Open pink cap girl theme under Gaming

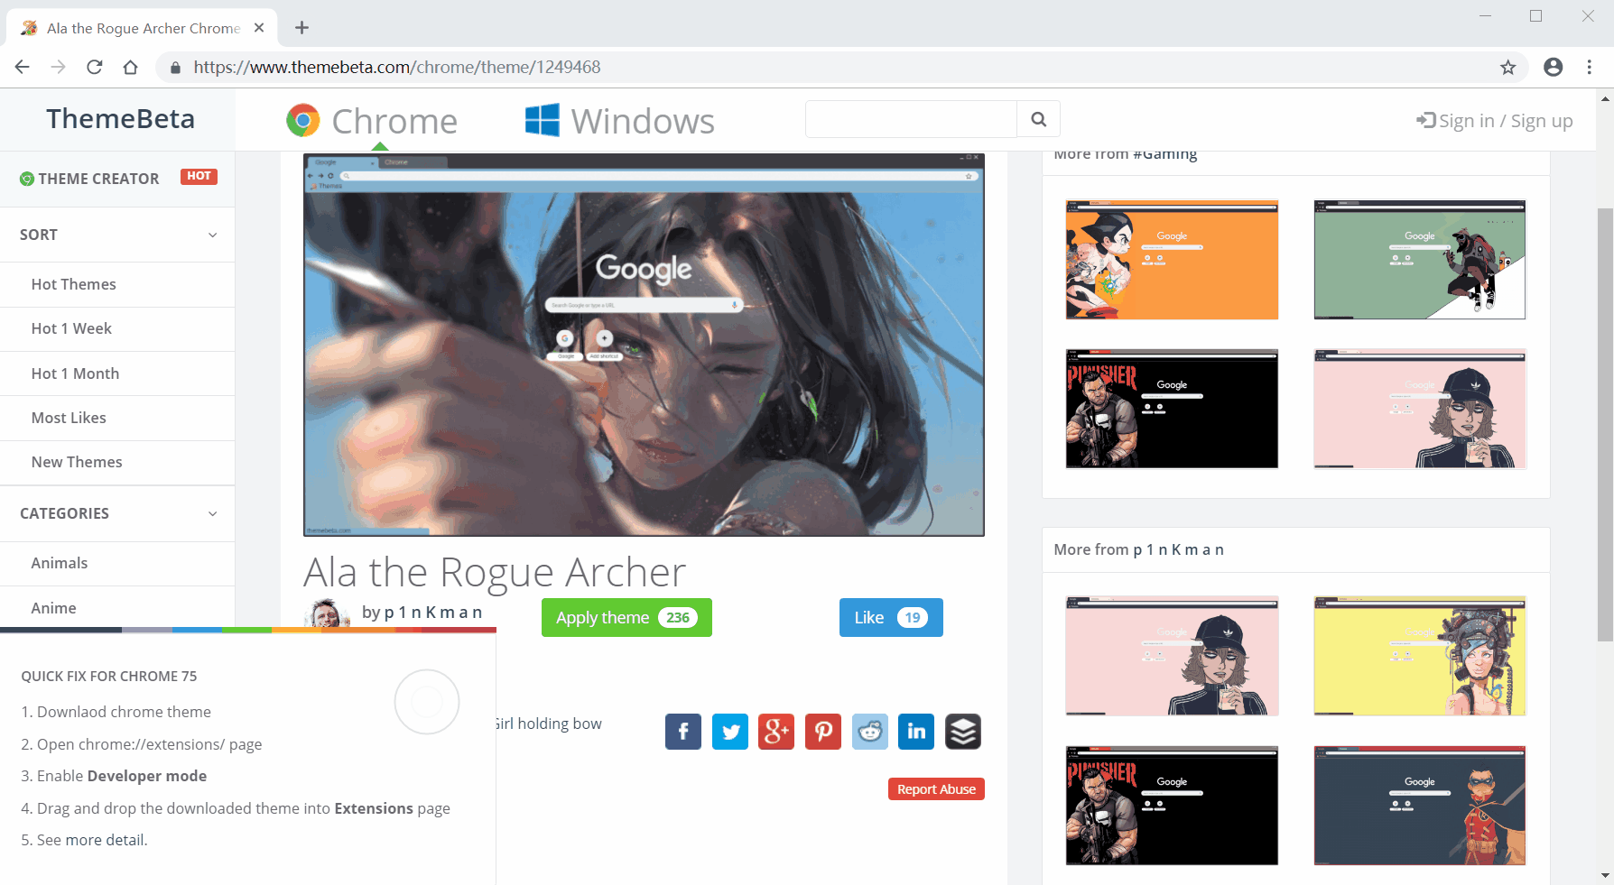pyautogui.click(x=1420, y=409)
